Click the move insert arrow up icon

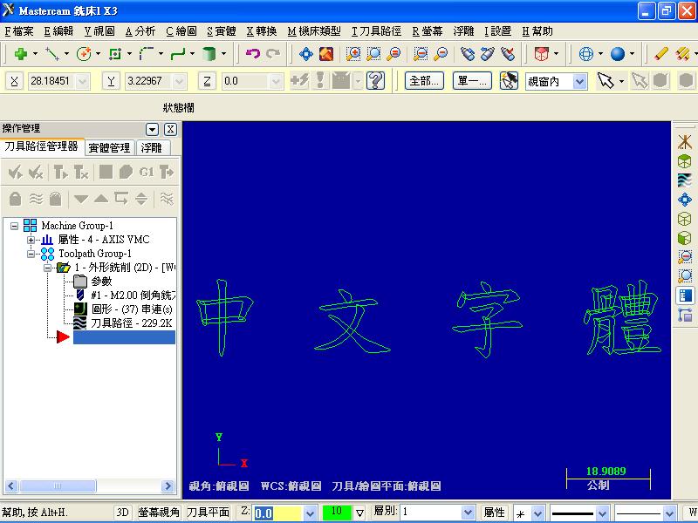(101, 199)
